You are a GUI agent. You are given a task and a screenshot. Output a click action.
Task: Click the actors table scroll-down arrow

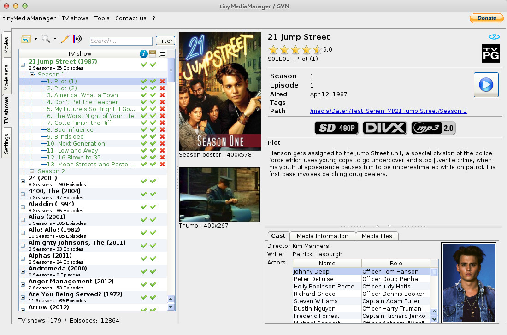(x=435, y=319)
